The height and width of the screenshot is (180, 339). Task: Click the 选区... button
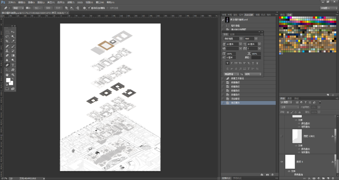point(38,8)
